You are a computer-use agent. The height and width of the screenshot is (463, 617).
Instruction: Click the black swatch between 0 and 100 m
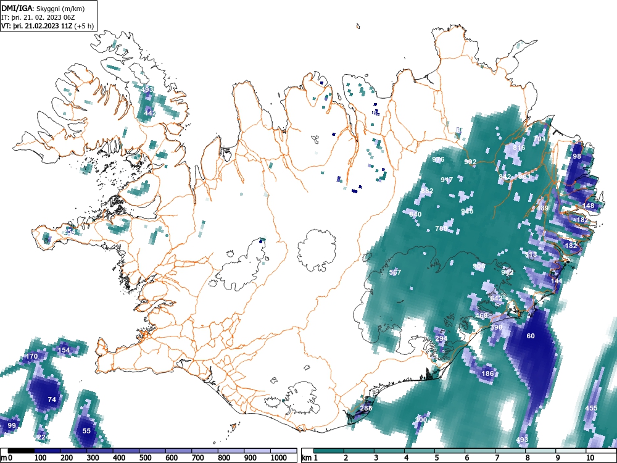pyautogui.click(x=21, y=451)
